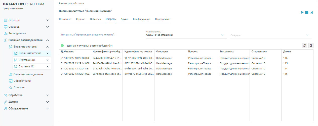Click the stop external system square icon

(307, 12)
